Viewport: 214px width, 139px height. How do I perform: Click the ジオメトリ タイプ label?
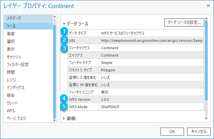click(x=80, y=70)
